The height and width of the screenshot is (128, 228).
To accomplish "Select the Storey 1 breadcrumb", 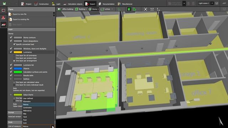I will pyautogui.click(x=93, y=9).
